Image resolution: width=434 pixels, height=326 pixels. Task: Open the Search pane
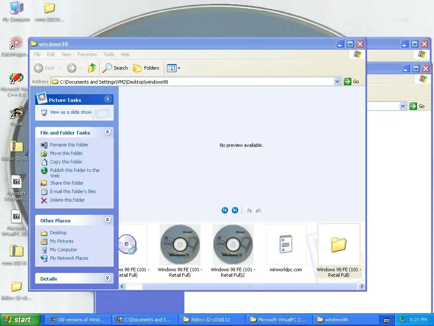tap(115, 68)
